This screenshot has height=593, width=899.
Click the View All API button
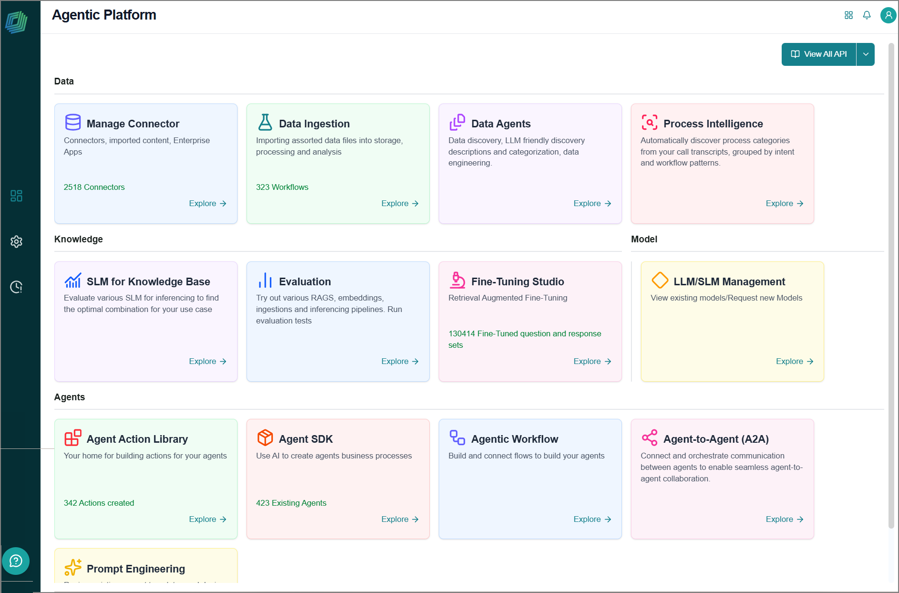[819, 54]
